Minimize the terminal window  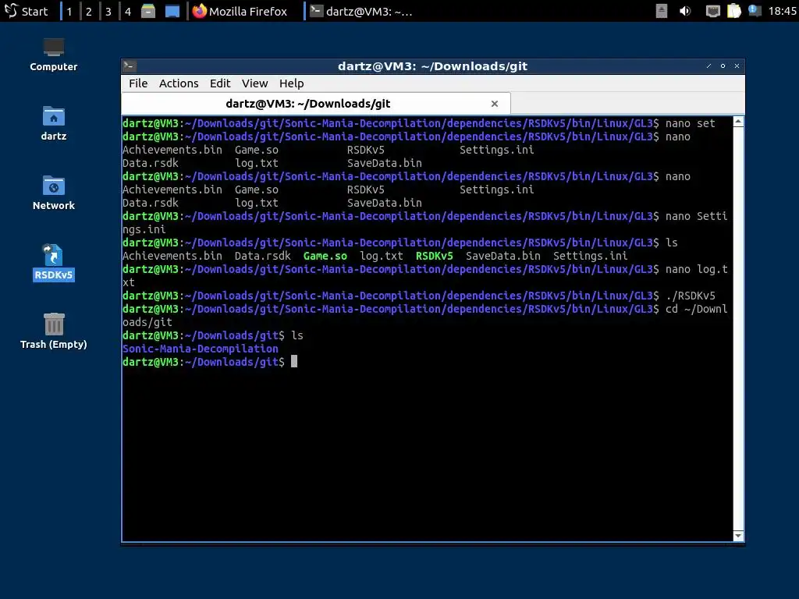pos(708,66)
